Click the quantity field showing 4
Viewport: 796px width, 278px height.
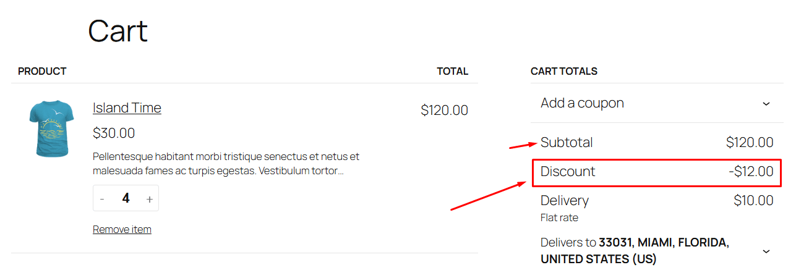click(x=126, y=198)
